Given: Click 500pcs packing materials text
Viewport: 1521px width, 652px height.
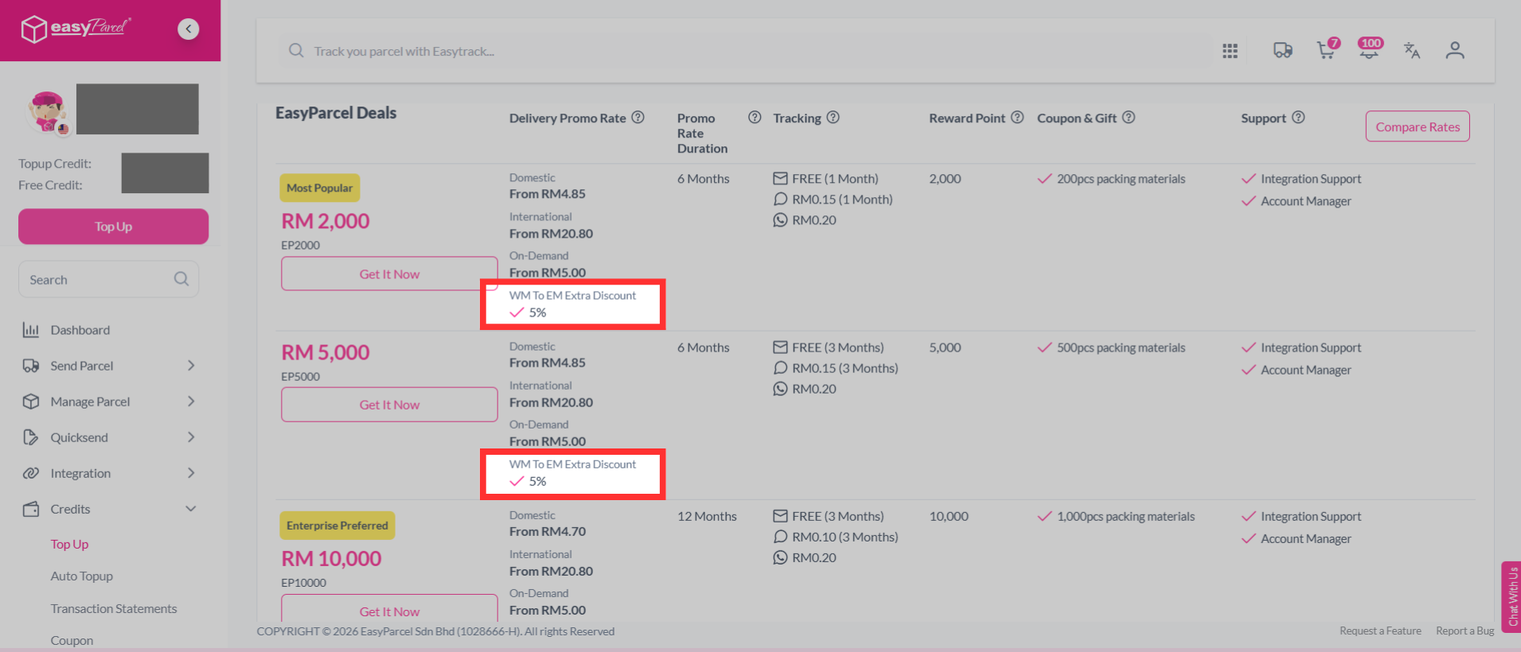Looking at the screenshot, I should [x=1121, y=347].
